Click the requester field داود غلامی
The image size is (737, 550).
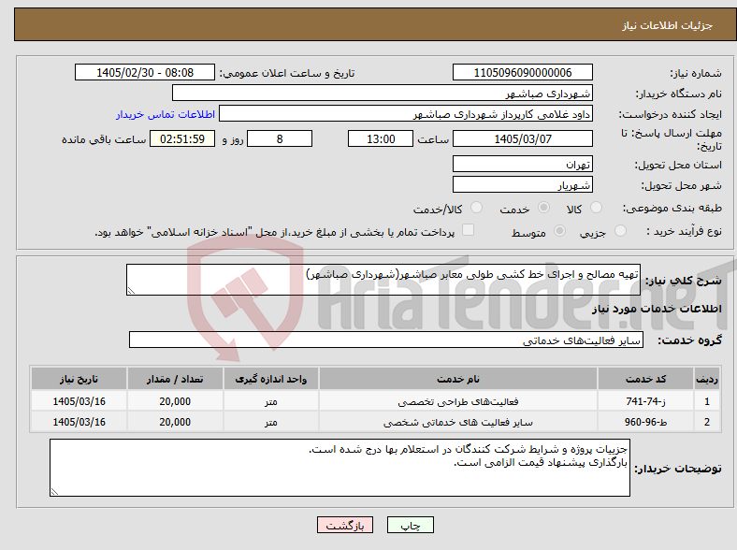pyautogui.click(x=406, y=114)
